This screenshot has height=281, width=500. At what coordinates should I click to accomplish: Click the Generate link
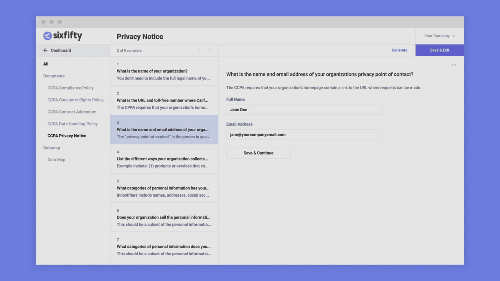pos(399,50)
